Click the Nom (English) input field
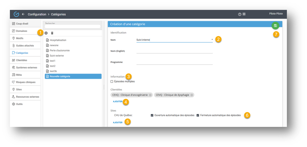The image size is (307, 147). tap(174, 51)
